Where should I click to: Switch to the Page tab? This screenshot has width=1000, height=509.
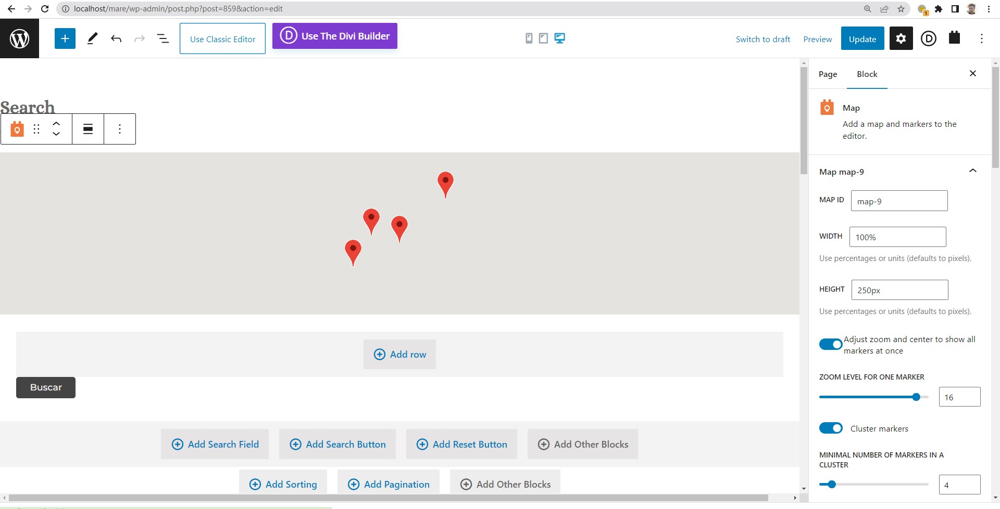point(828,74)
